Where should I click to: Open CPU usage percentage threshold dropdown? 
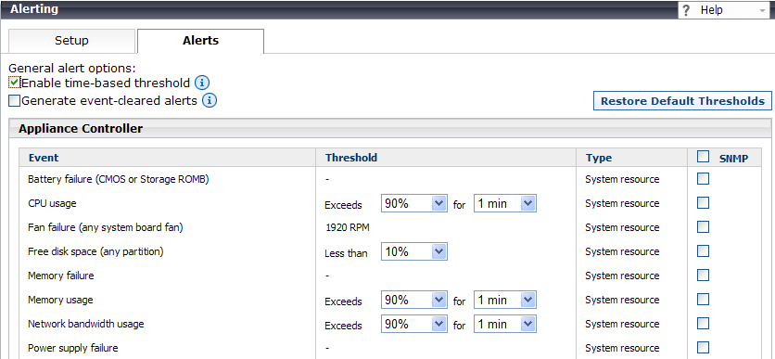point(414,203)
